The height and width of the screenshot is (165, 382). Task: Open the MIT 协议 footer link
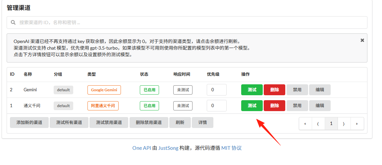(232, 148)
